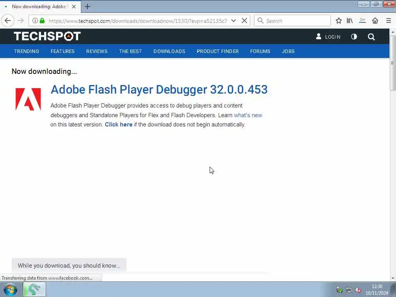This screenshot has width=396, height=297.
Task: Open a new tab with the plus button
Action: (87, 7)
